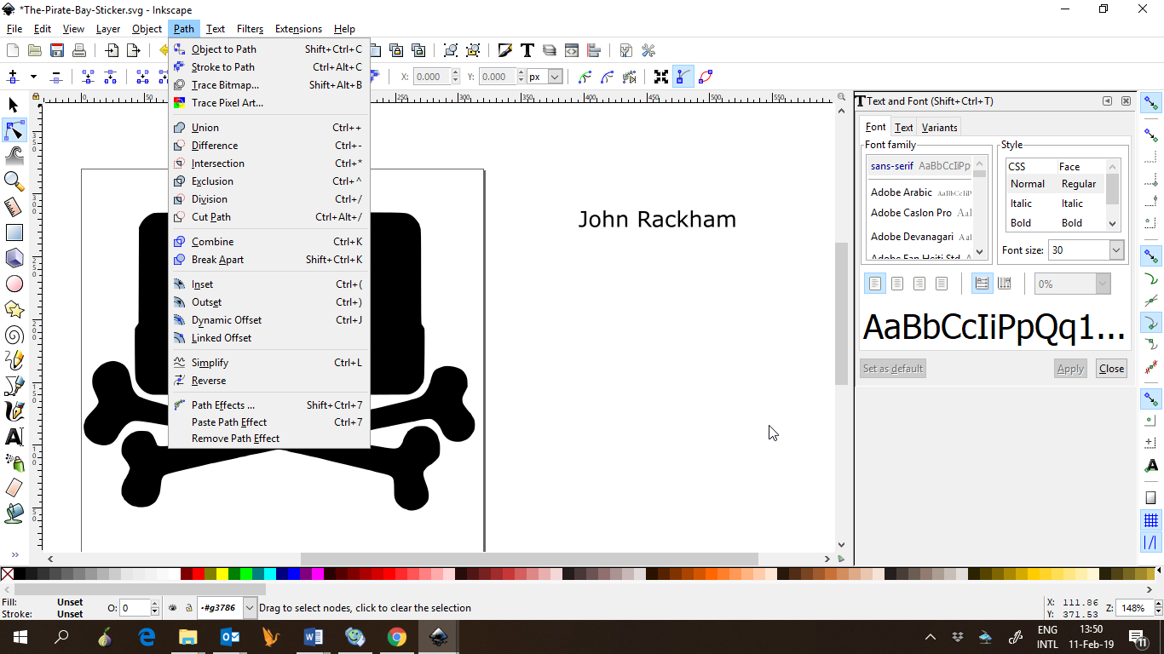Increase the opacity value with stepper
Viewport: 1164px width, 654px height.
coord(155,604)
